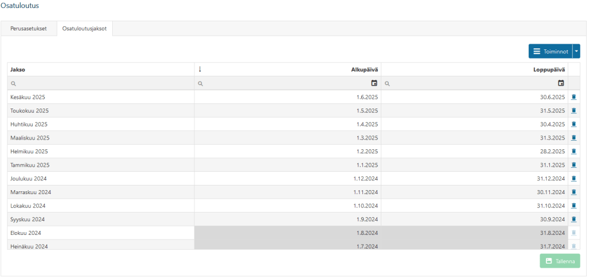
Task: Delete the Joulukuu 2024 period
Action: tap(573, 179)
